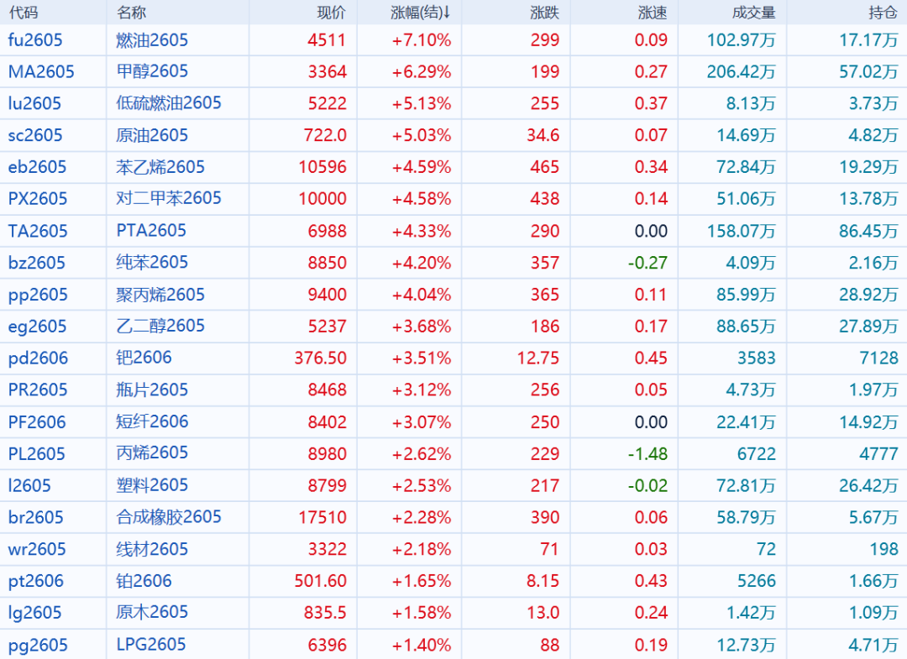Sort the table by 涨跌 column
The image size is (907, 659).
(x=545, y=13)
